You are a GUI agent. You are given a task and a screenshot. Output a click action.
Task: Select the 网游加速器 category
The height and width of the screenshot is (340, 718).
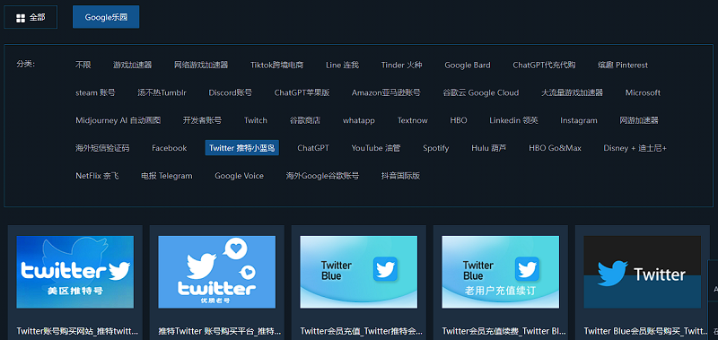pos(639,120)
